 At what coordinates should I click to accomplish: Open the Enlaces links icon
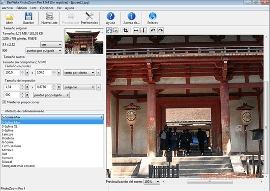click(152, 18)
